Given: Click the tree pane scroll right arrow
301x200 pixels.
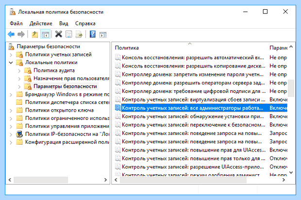Looking at the screenshot, I should click(105, 180).
